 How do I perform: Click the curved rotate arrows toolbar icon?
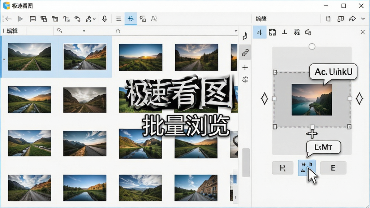click(78, 19)
